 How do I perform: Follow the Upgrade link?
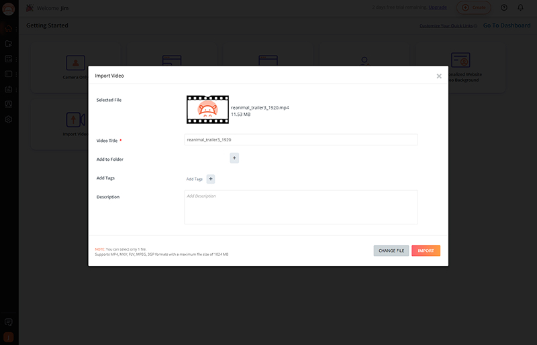pos(438,7)
